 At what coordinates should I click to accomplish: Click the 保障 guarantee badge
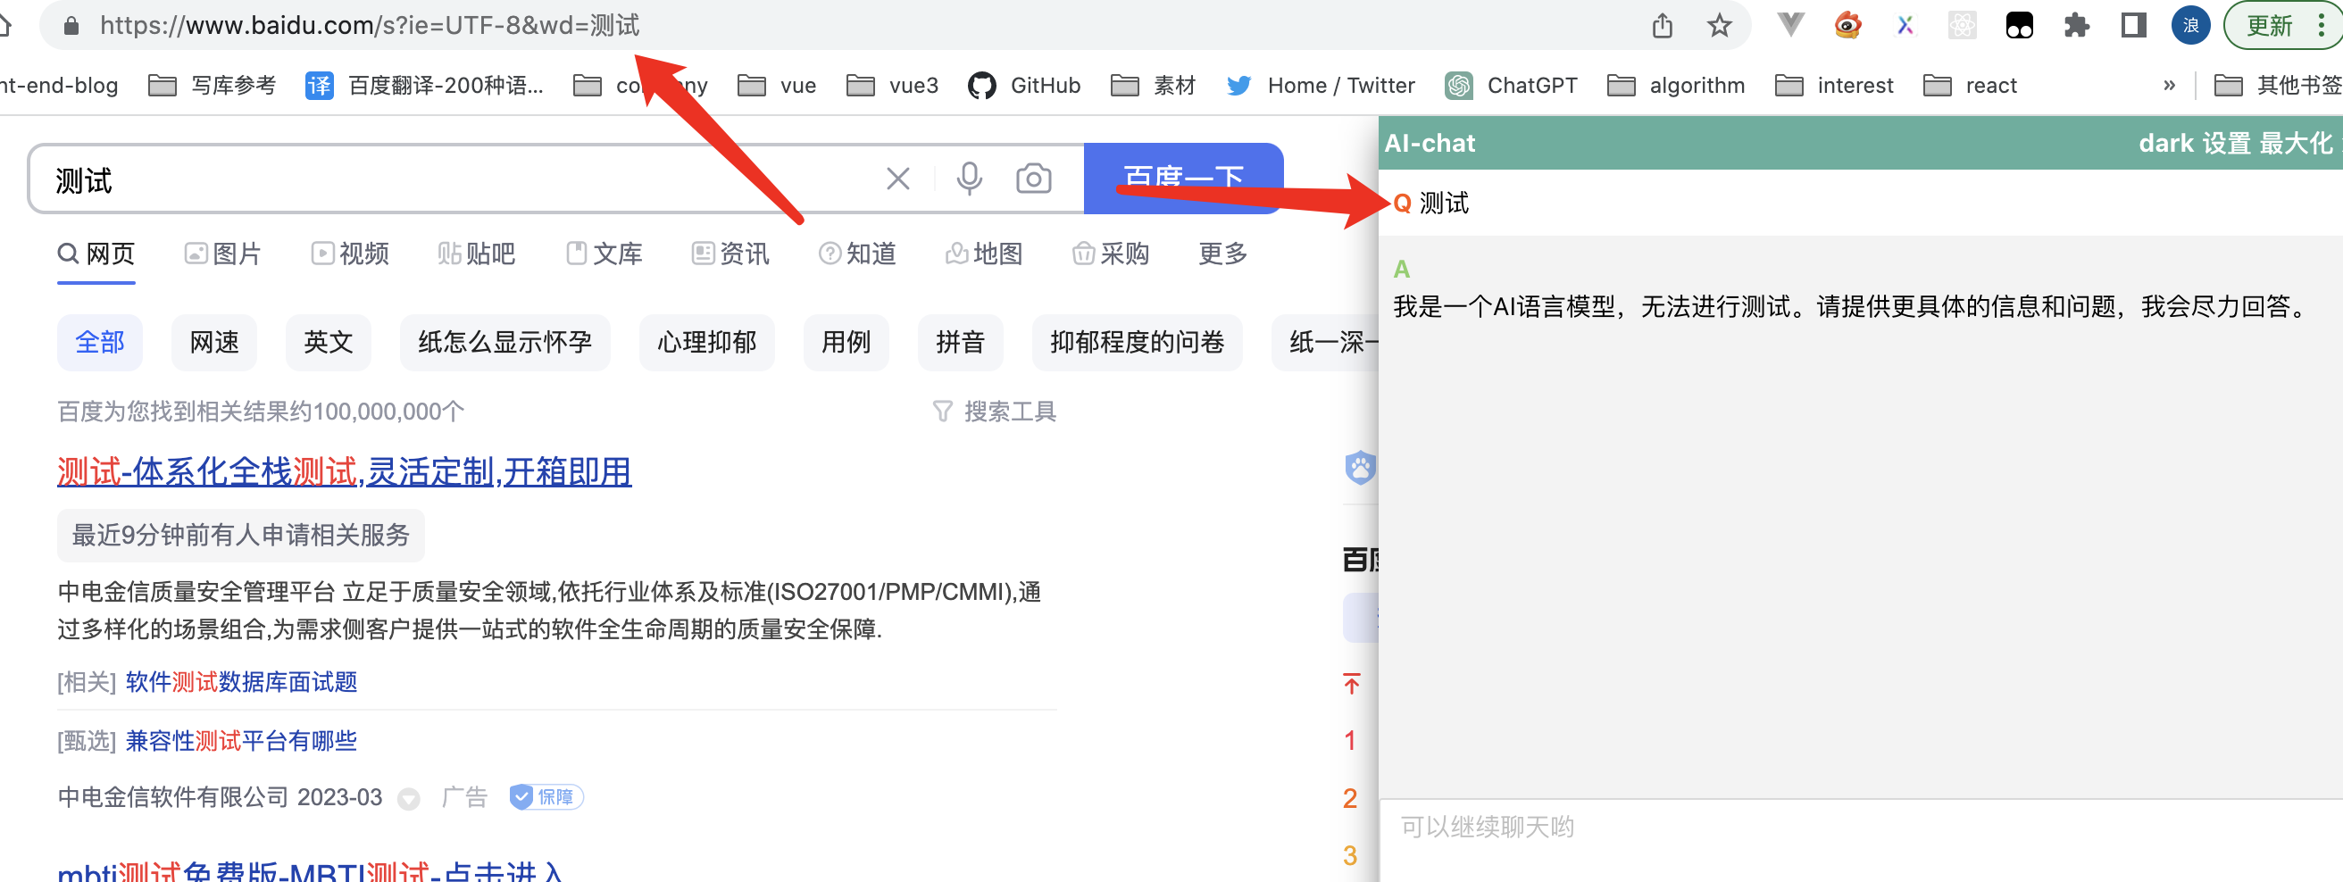[x=546, y=797]
